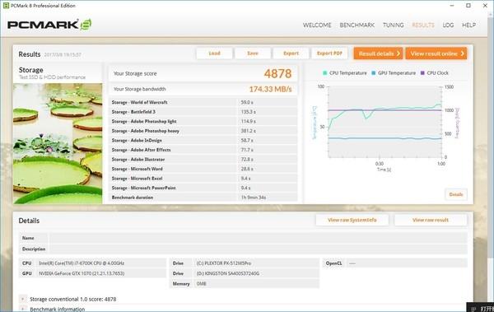The image size is (494, 312).
Task: Click the Export button
Action: (x=291, y=54)
